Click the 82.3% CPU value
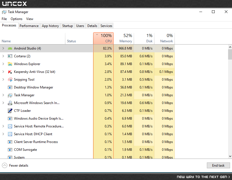 coord(107,48)
